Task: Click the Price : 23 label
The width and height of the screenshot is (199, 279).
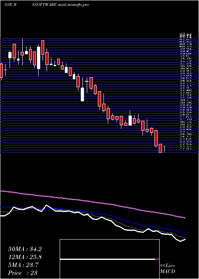Action: click(23, 273)
